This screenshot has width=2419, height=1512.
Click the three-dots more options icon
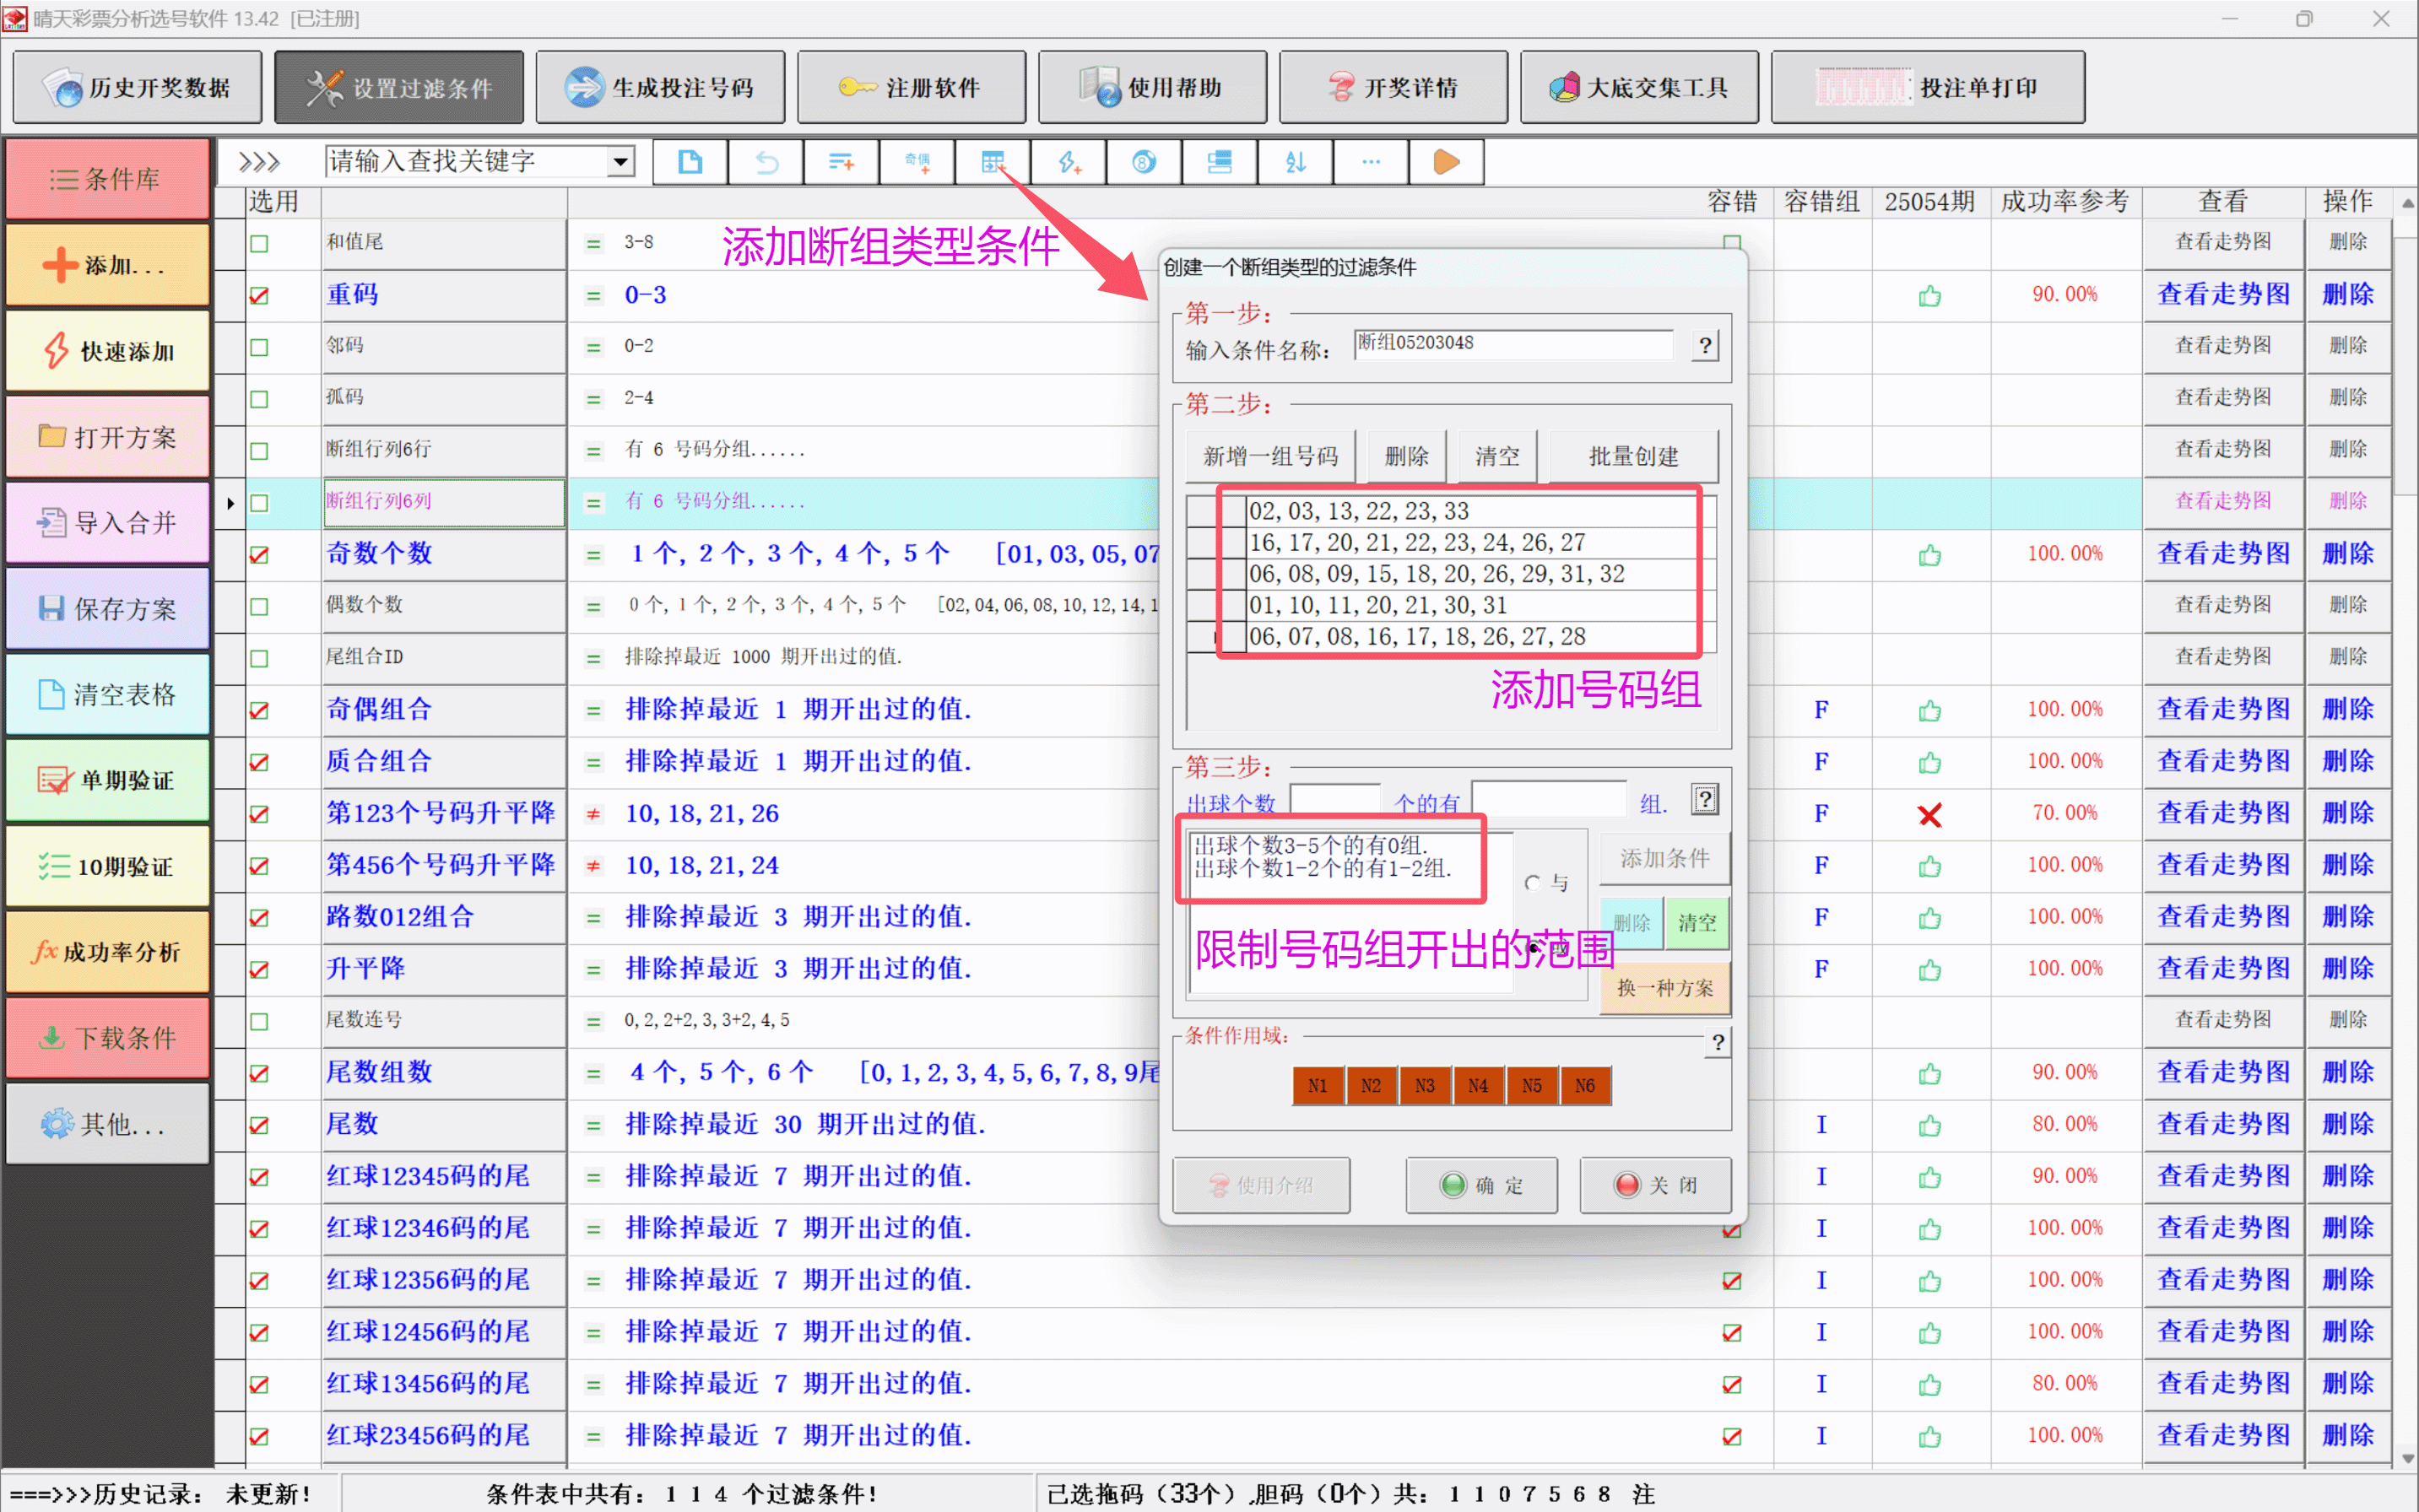coord(1371,162)
